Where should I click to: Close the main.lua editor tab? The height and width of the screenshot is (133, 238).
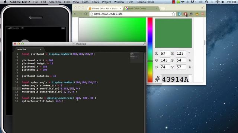41,49
